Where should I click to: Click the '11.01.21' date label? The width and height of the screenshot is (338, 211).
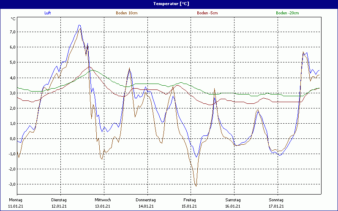[x=16, y=206]
